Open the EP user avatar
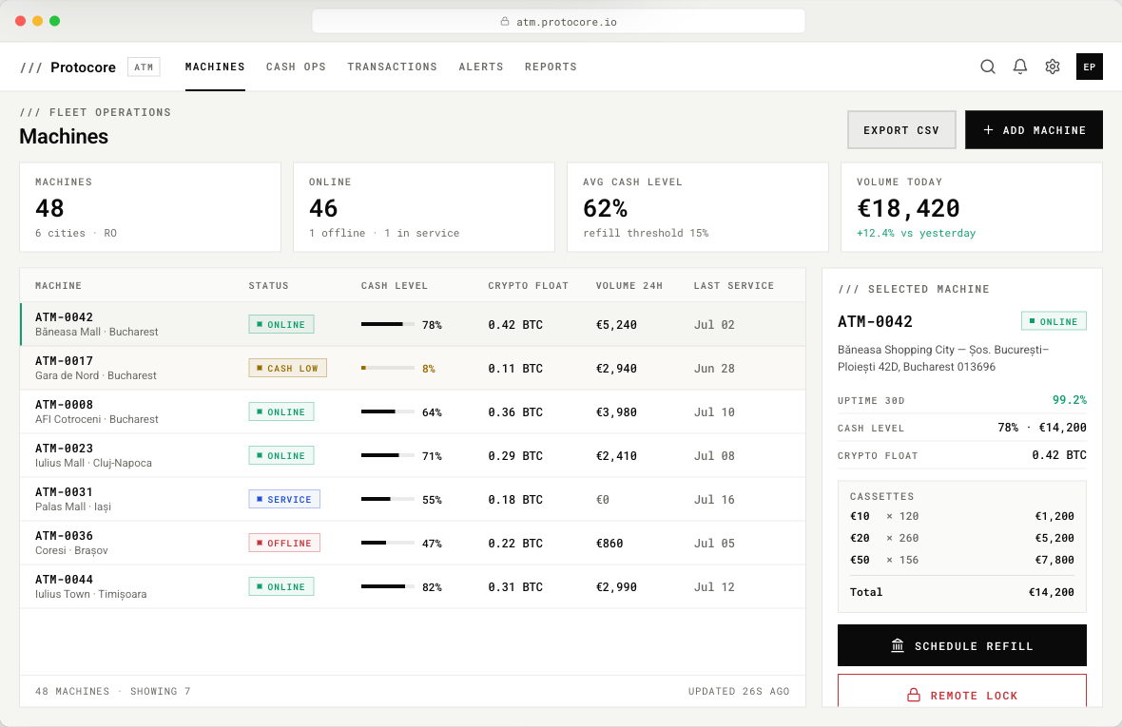The width and height of the screenshot is (1122, 727). (x=1089, y=67)
